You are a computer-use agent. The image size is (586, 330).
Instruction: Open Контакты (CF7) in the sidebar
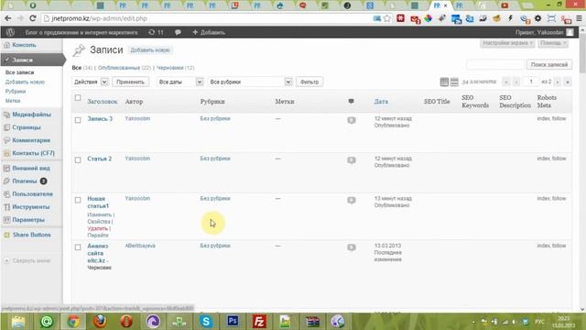[33, 153]
